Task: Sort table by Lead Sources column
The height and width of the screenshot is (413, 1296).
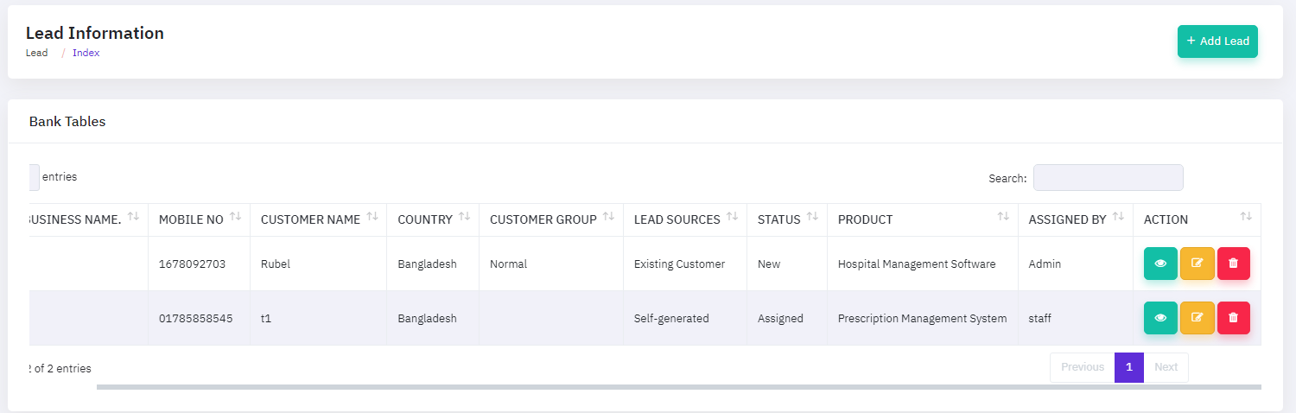Action: tap(732, 218)
